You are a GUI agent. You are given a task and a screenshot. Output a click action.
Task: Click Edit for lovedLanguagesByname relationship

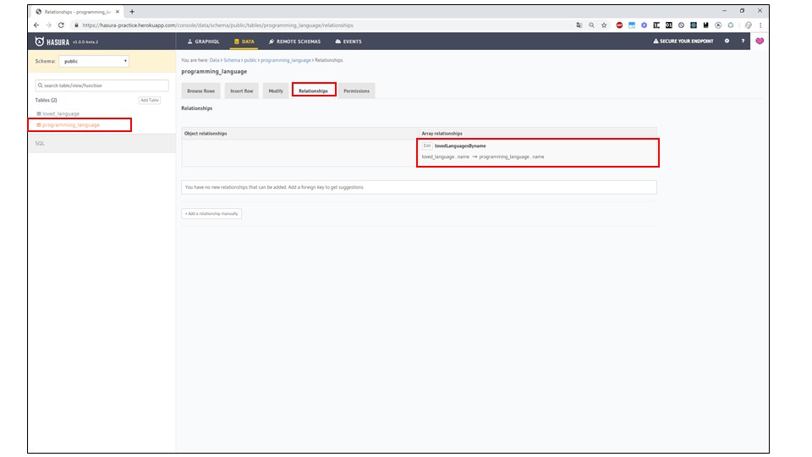click(426, 146)
